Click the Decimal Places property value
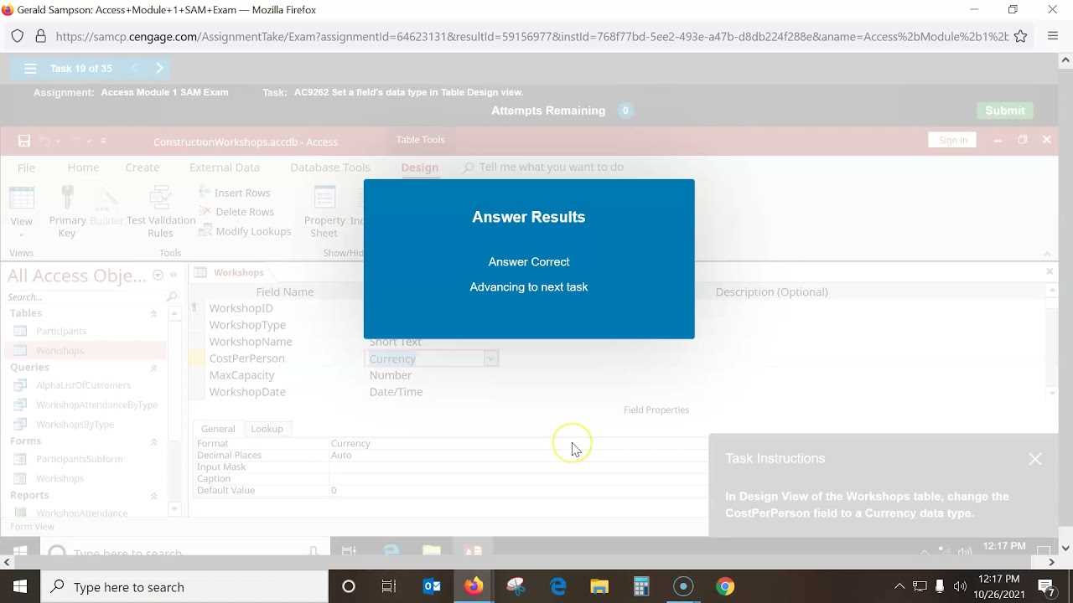Screen dimensions: 1073x603 point(341,455)
